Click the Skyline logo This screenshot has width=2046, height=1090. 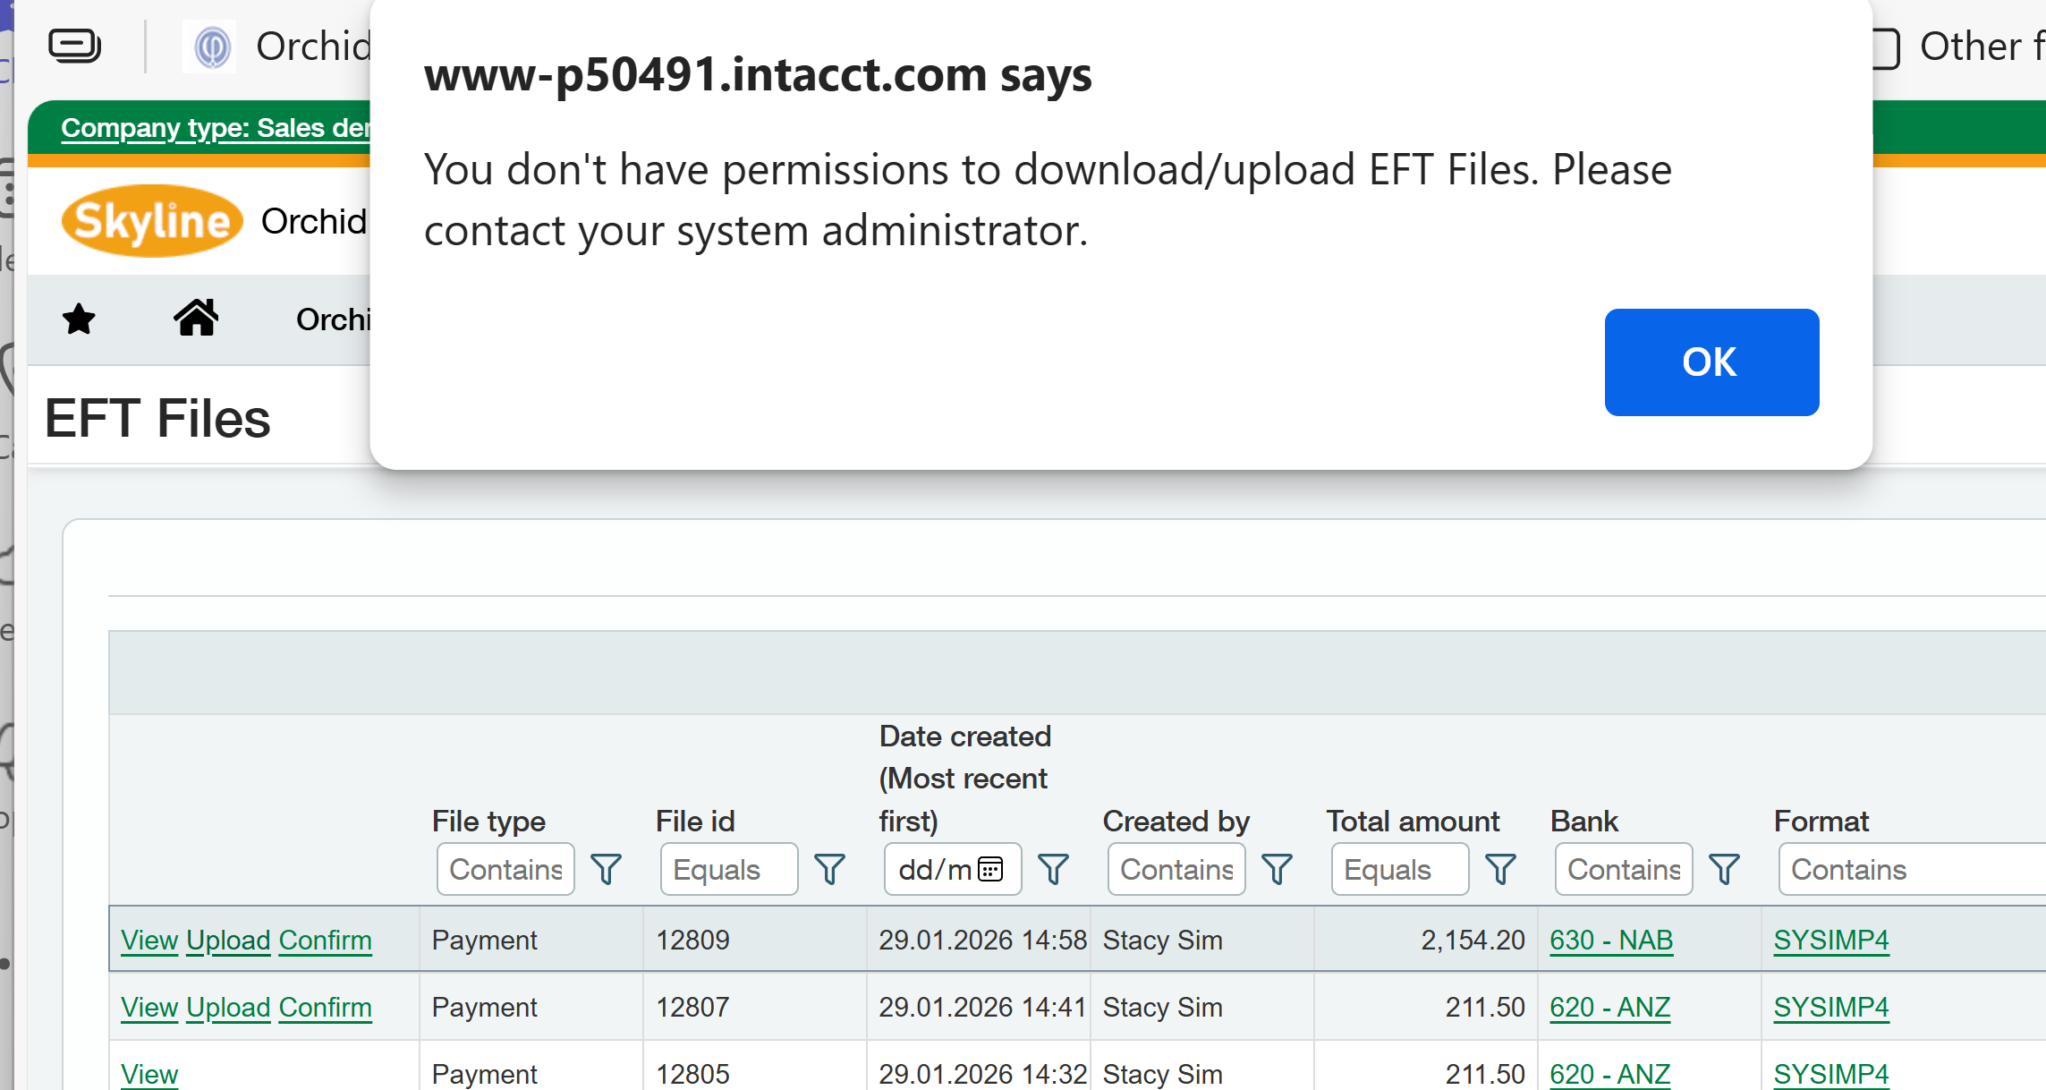click(152, 221)
